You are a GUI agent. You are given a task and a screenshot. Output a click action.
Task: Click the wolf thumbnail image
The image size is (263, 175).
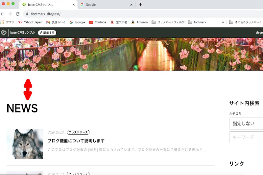[25, 144]
